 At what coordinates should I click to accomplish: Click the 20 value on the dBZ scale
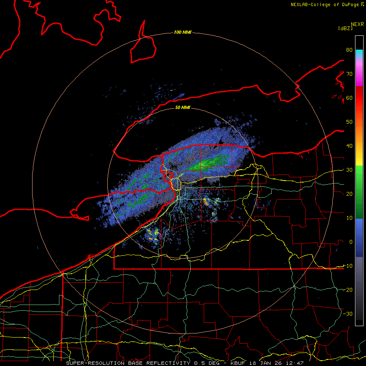(349, 194)
